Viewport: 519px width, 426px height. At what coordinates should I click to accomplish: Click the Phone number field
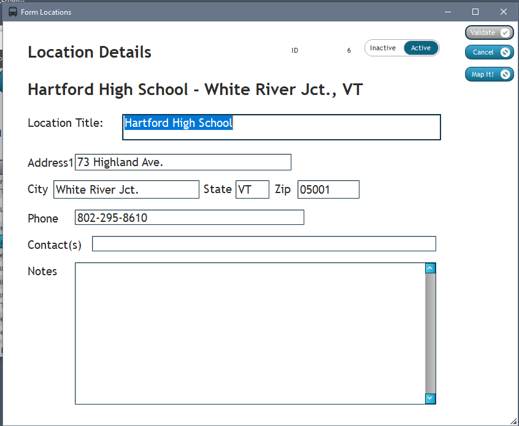click(189, 218)
